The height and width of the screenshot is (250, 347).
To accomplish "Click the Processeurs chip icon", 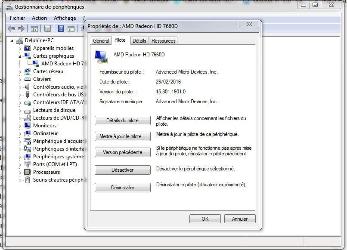I will (x=27, y=172).
